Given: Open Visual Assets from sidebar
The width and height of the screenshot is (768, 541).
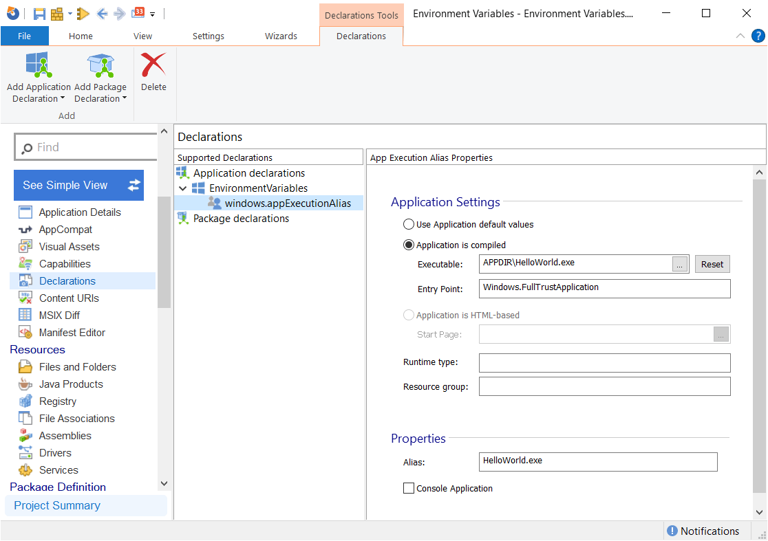Looking at the screenshot, I should [69, 247].
